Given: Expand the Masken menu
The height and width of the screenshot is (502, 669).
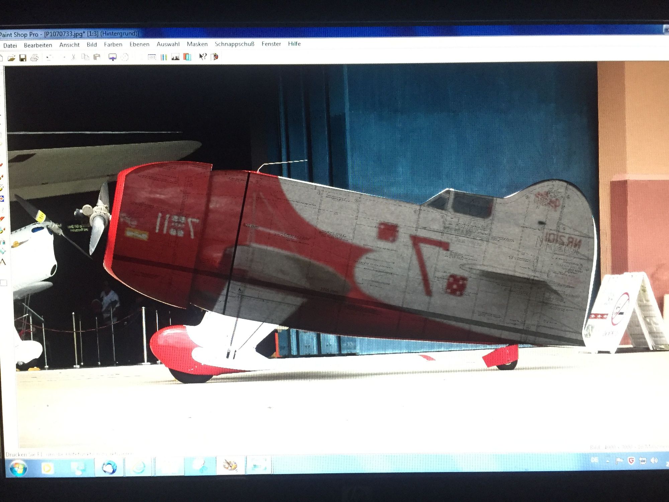Looking at the screenshot, I should point(197,44).
